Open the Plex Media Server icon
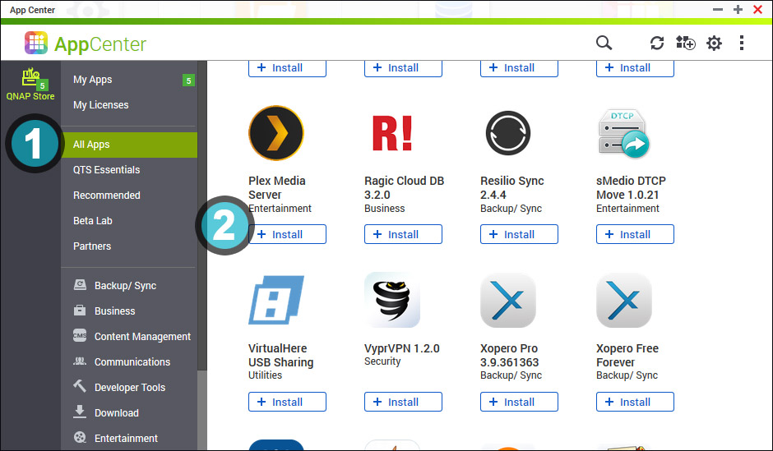The image size is (773, 451). coord(276,133)
